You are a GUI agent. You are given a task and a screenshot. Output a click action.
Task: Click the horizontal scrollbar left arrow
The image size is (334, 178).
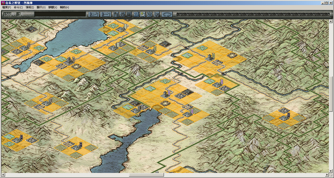point(3,175)
